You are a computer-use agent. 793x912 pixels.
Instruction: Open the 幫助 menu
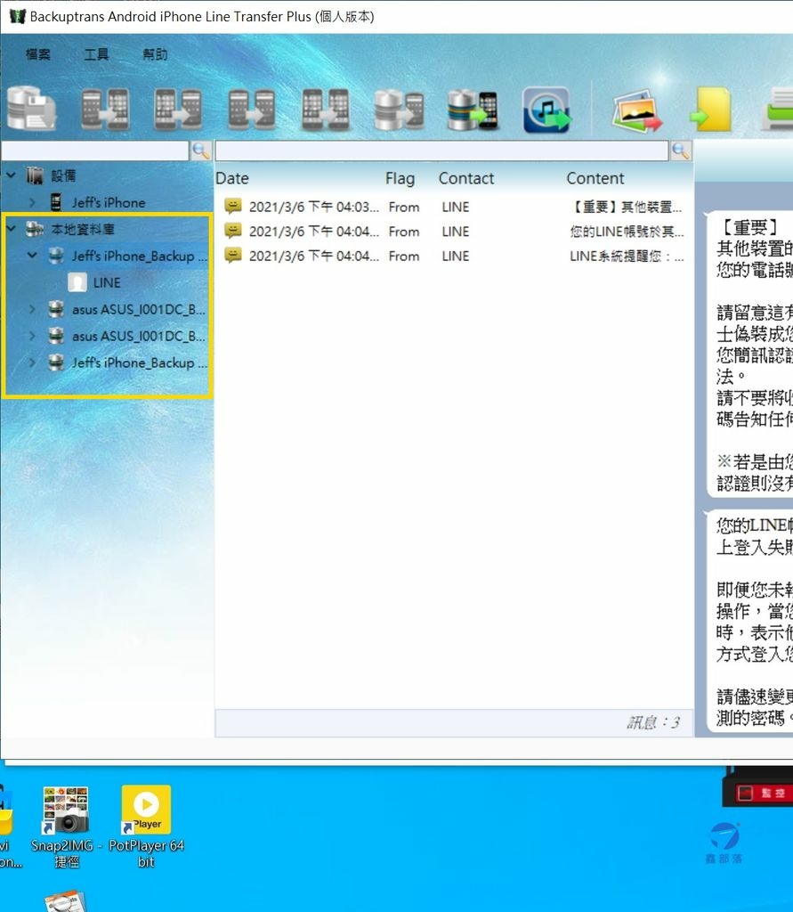(155, 54)
